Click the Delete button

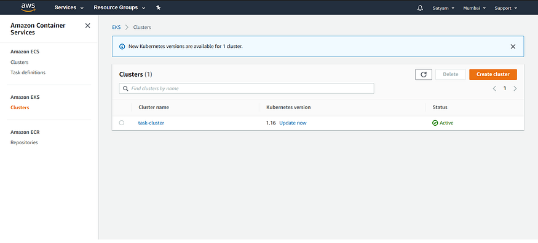[451, 74]
